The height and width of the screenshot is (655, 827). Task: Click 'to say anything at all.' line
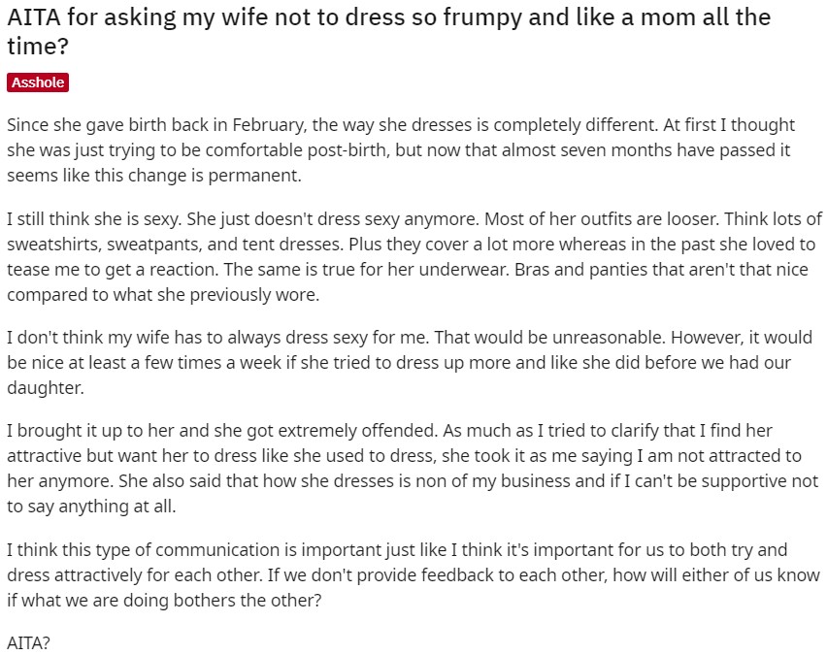coord(91,507)
